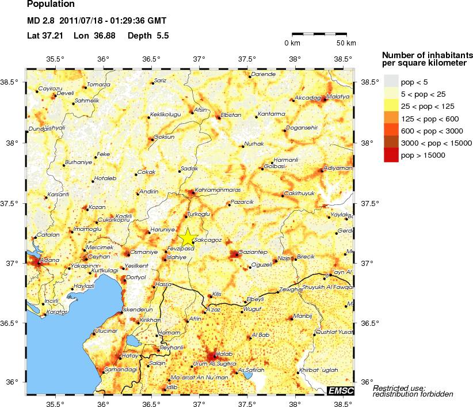Click the 50 km scale bar
473x407 pixels.
[318, 34]
